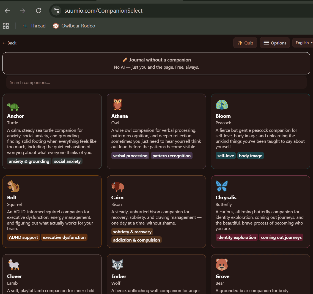
Task: Select the Bloom peacock icon
Action: point(222,105)
